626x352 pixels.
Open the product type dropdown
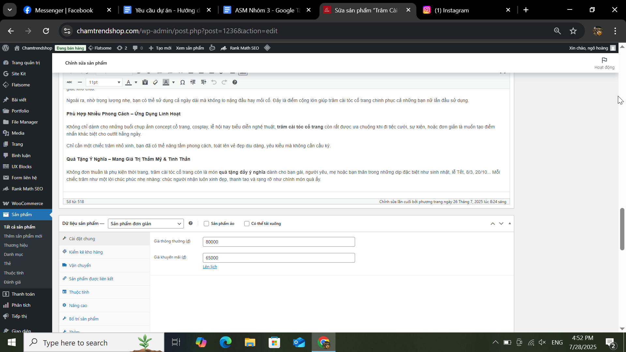point(146,224)
